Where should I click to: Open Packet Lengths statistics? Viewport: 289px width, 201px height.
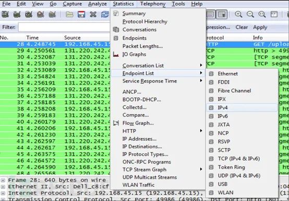pos(142,46)
